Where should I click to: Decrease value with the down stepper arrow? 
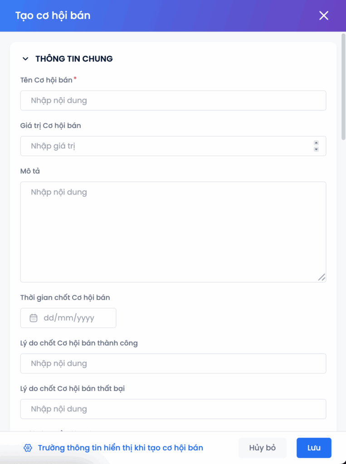pos(316,149)
